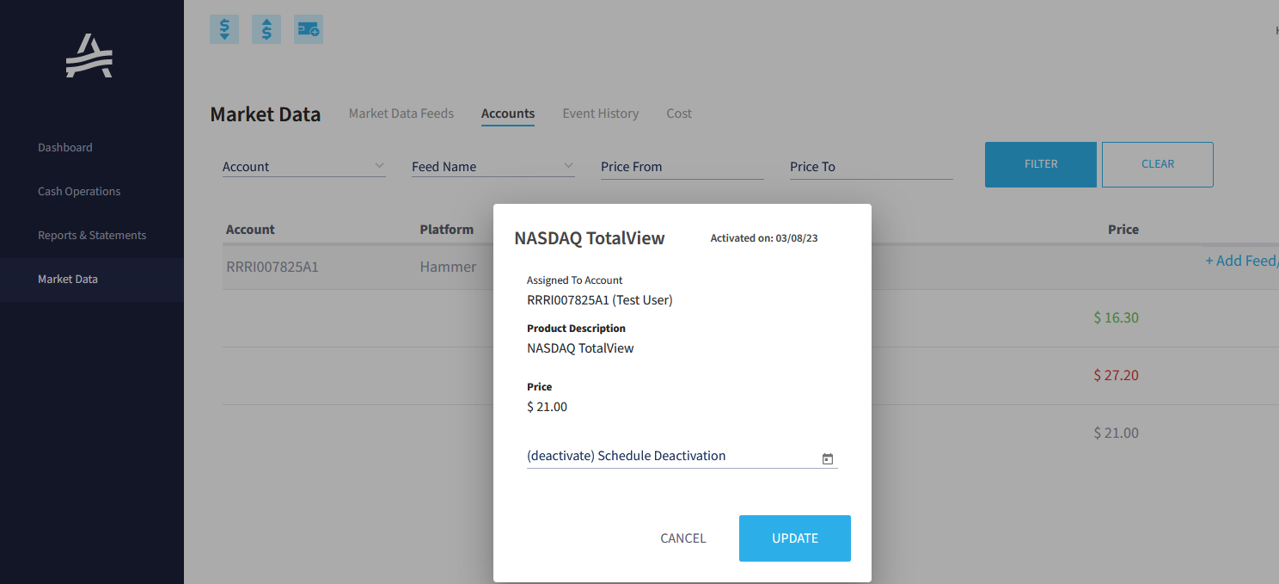This screenshot has height=584, width=1279.
Task: Click the add account card icon
Action: pos(309,29)
